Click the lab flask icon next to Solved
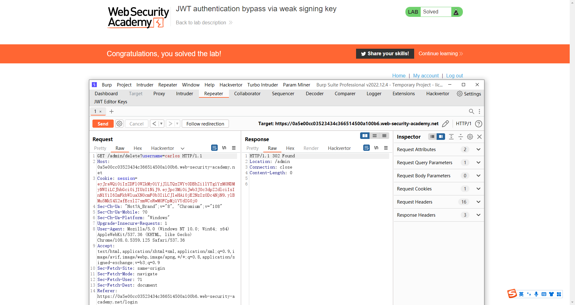The width and height of the screenshot is (575, 305). [x=456, y=12]
